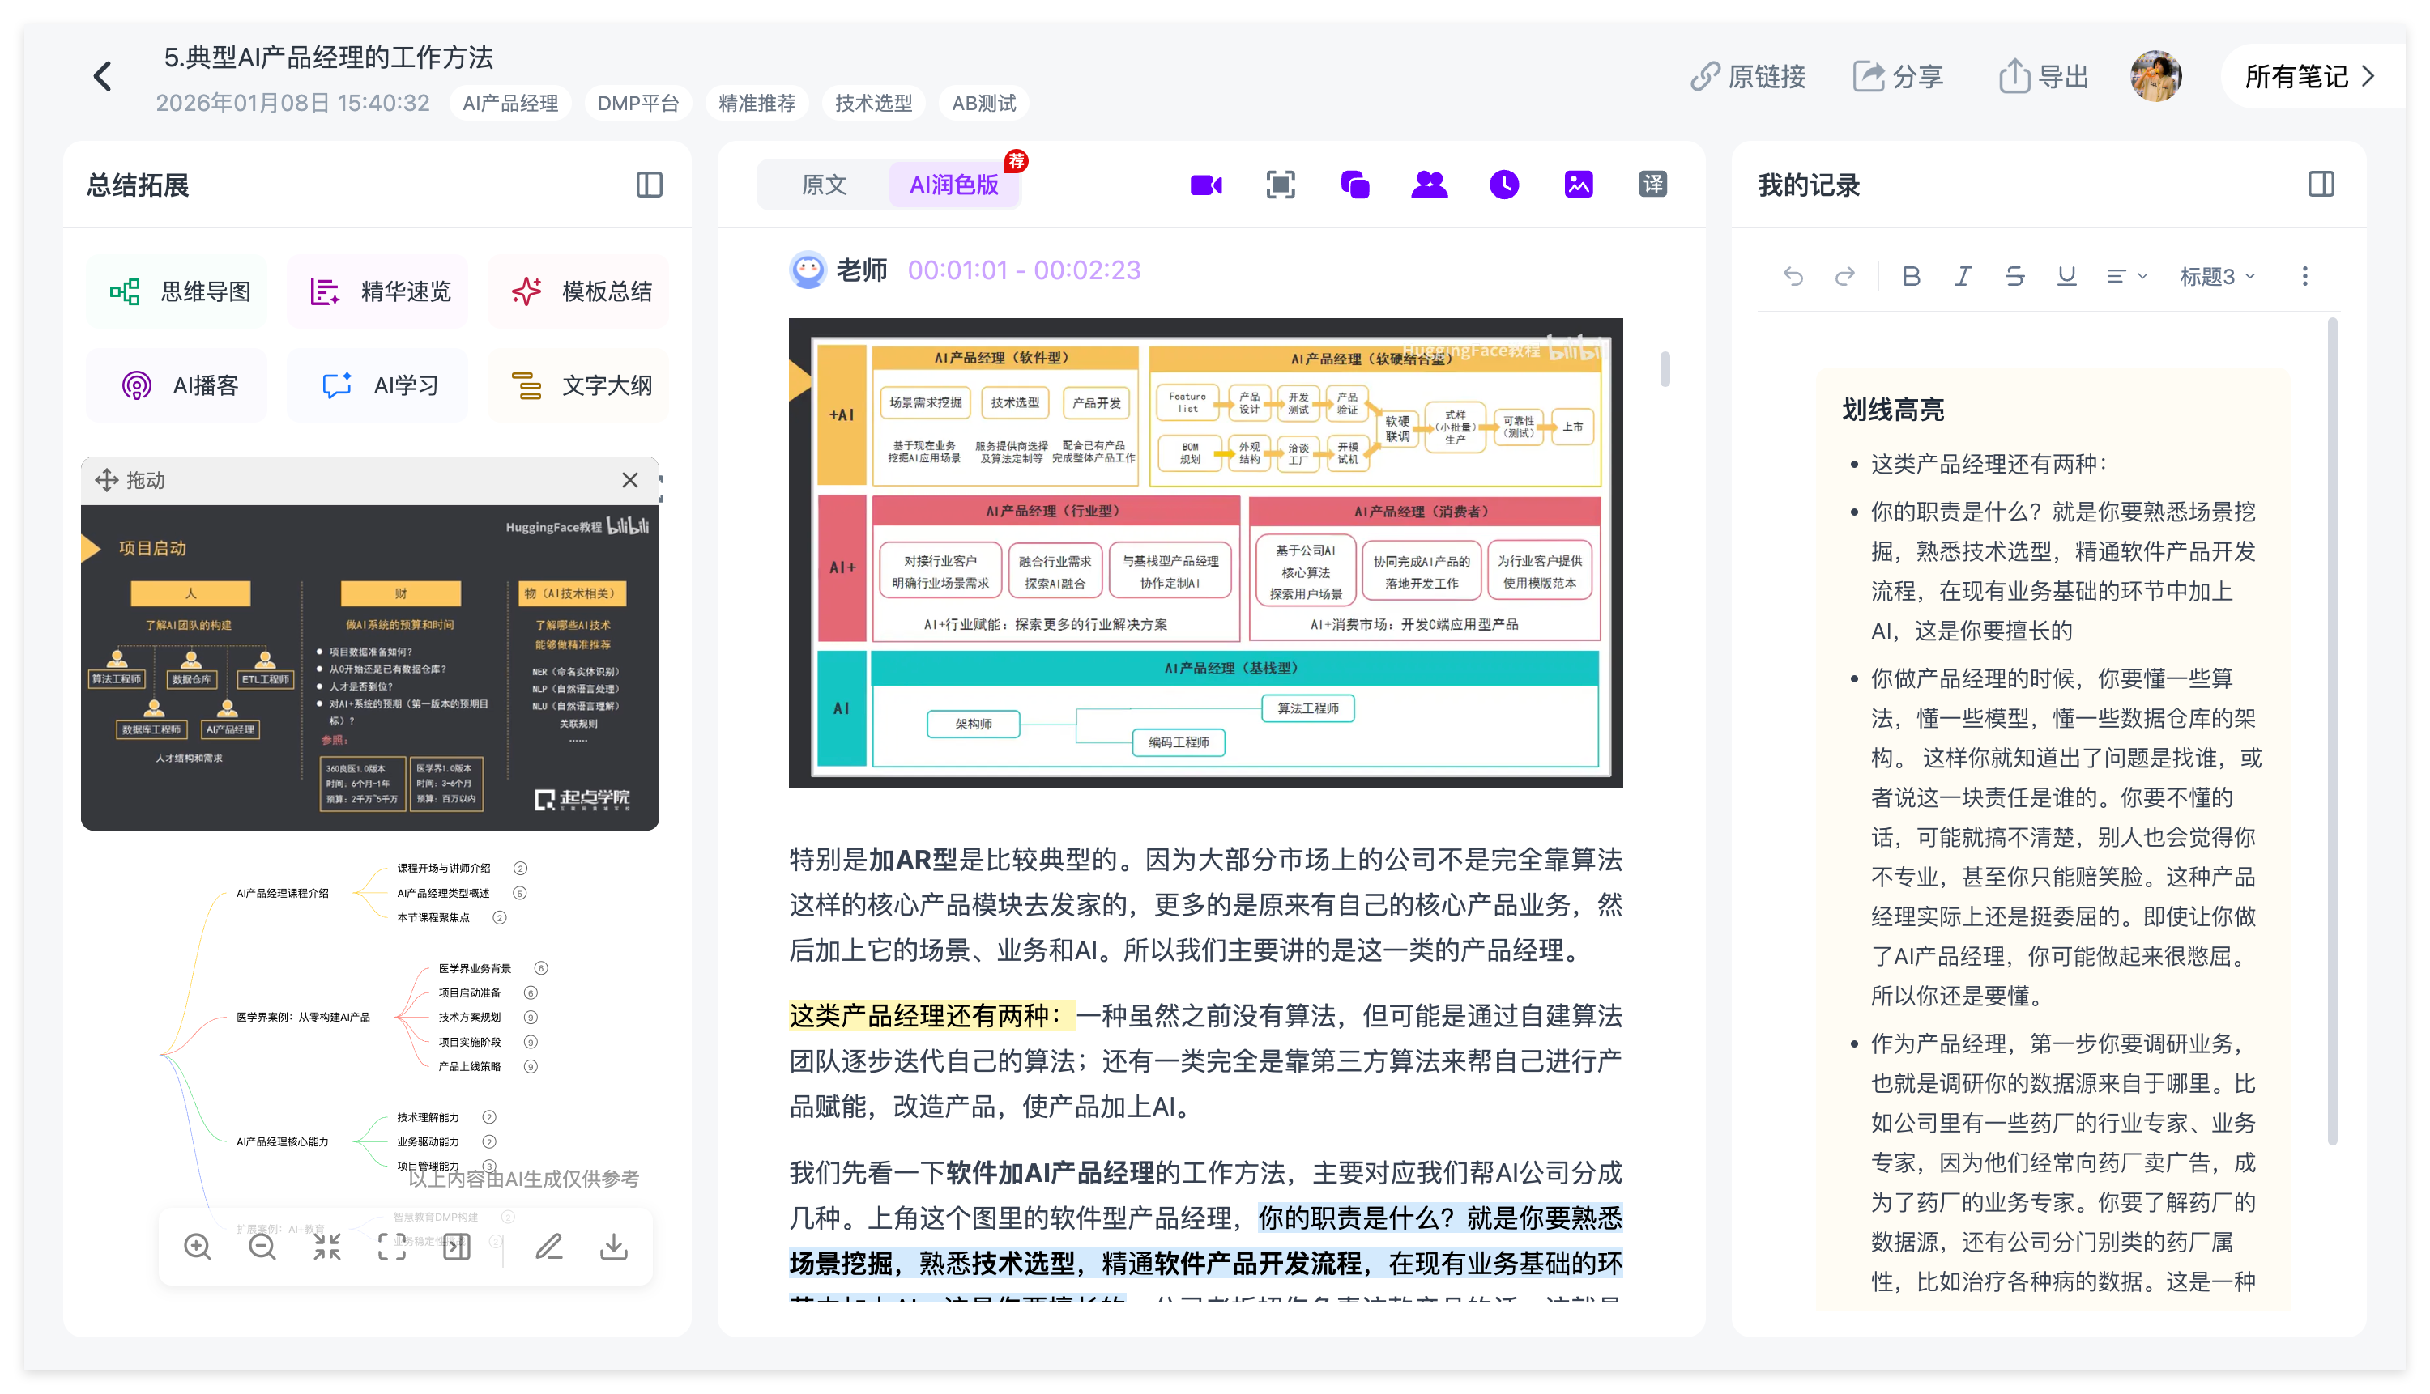Click the 导出 export button
This screenshot has height=1394, width=2430.
click(2043, 77)
